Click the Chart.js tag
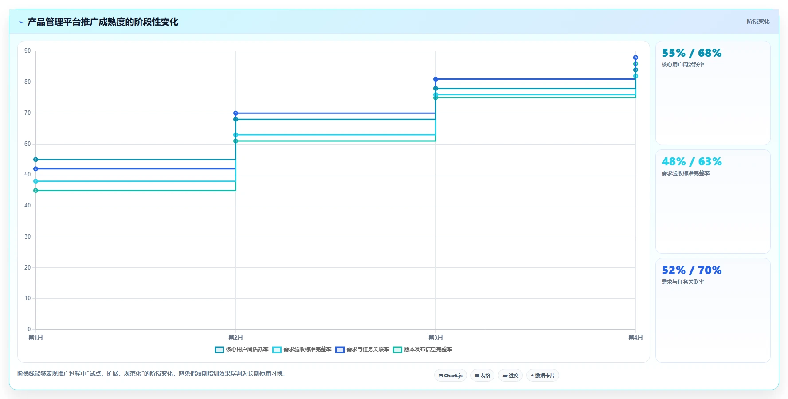The image size is (788, 399). 451,376
